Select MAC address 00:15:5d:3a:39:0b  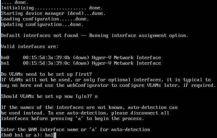[46, 57]
